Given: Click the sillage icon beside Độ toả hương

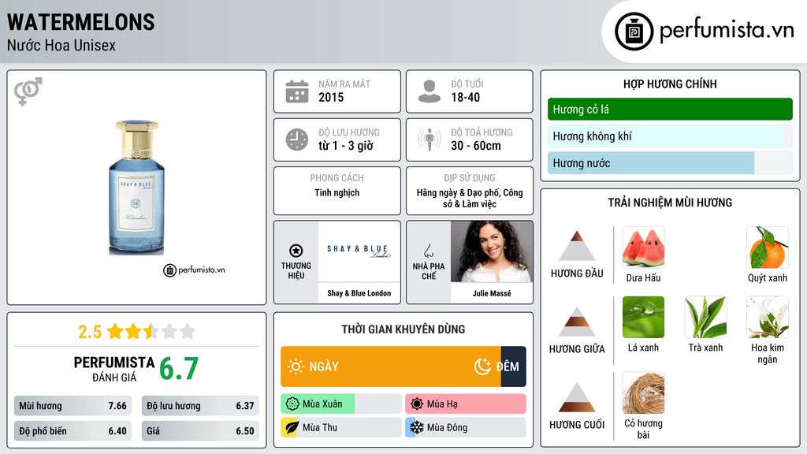Looking at the screenshot, I should [430, 140].
